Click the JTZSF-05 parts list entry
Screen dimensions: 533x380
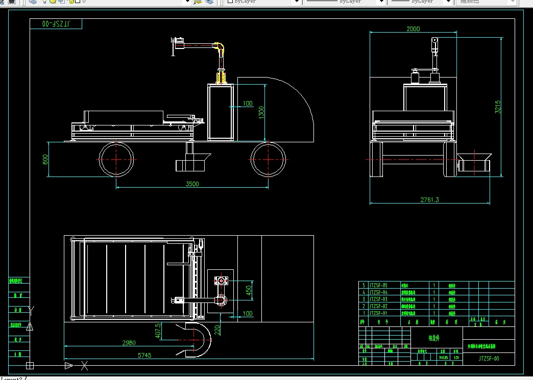tap(378, 285)
